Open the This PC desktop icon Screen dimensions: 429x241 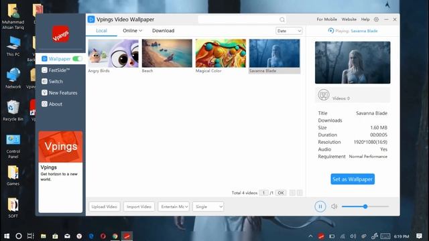(13, 46)
